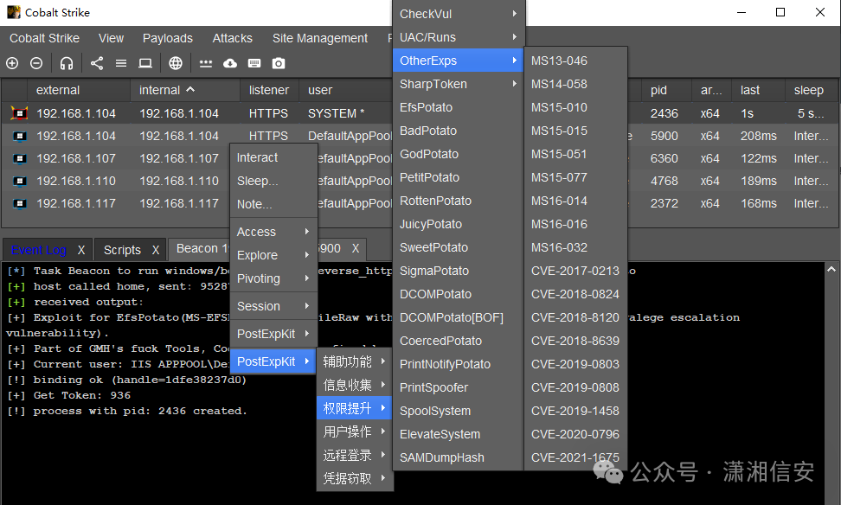Image resolution: width=841 pixels, height=505 pixels.
Task: Sort sessions by internal column header
Action: click(x=185, y=90)
